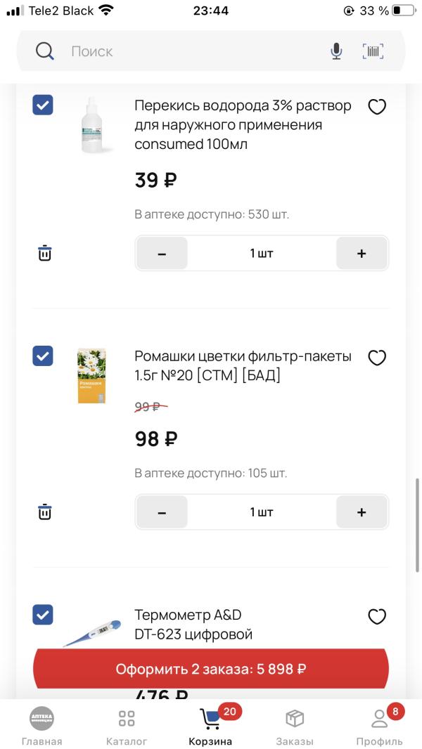
Task: Open the Ромашки цветки product thumbnail
Action: click(91, 376)
